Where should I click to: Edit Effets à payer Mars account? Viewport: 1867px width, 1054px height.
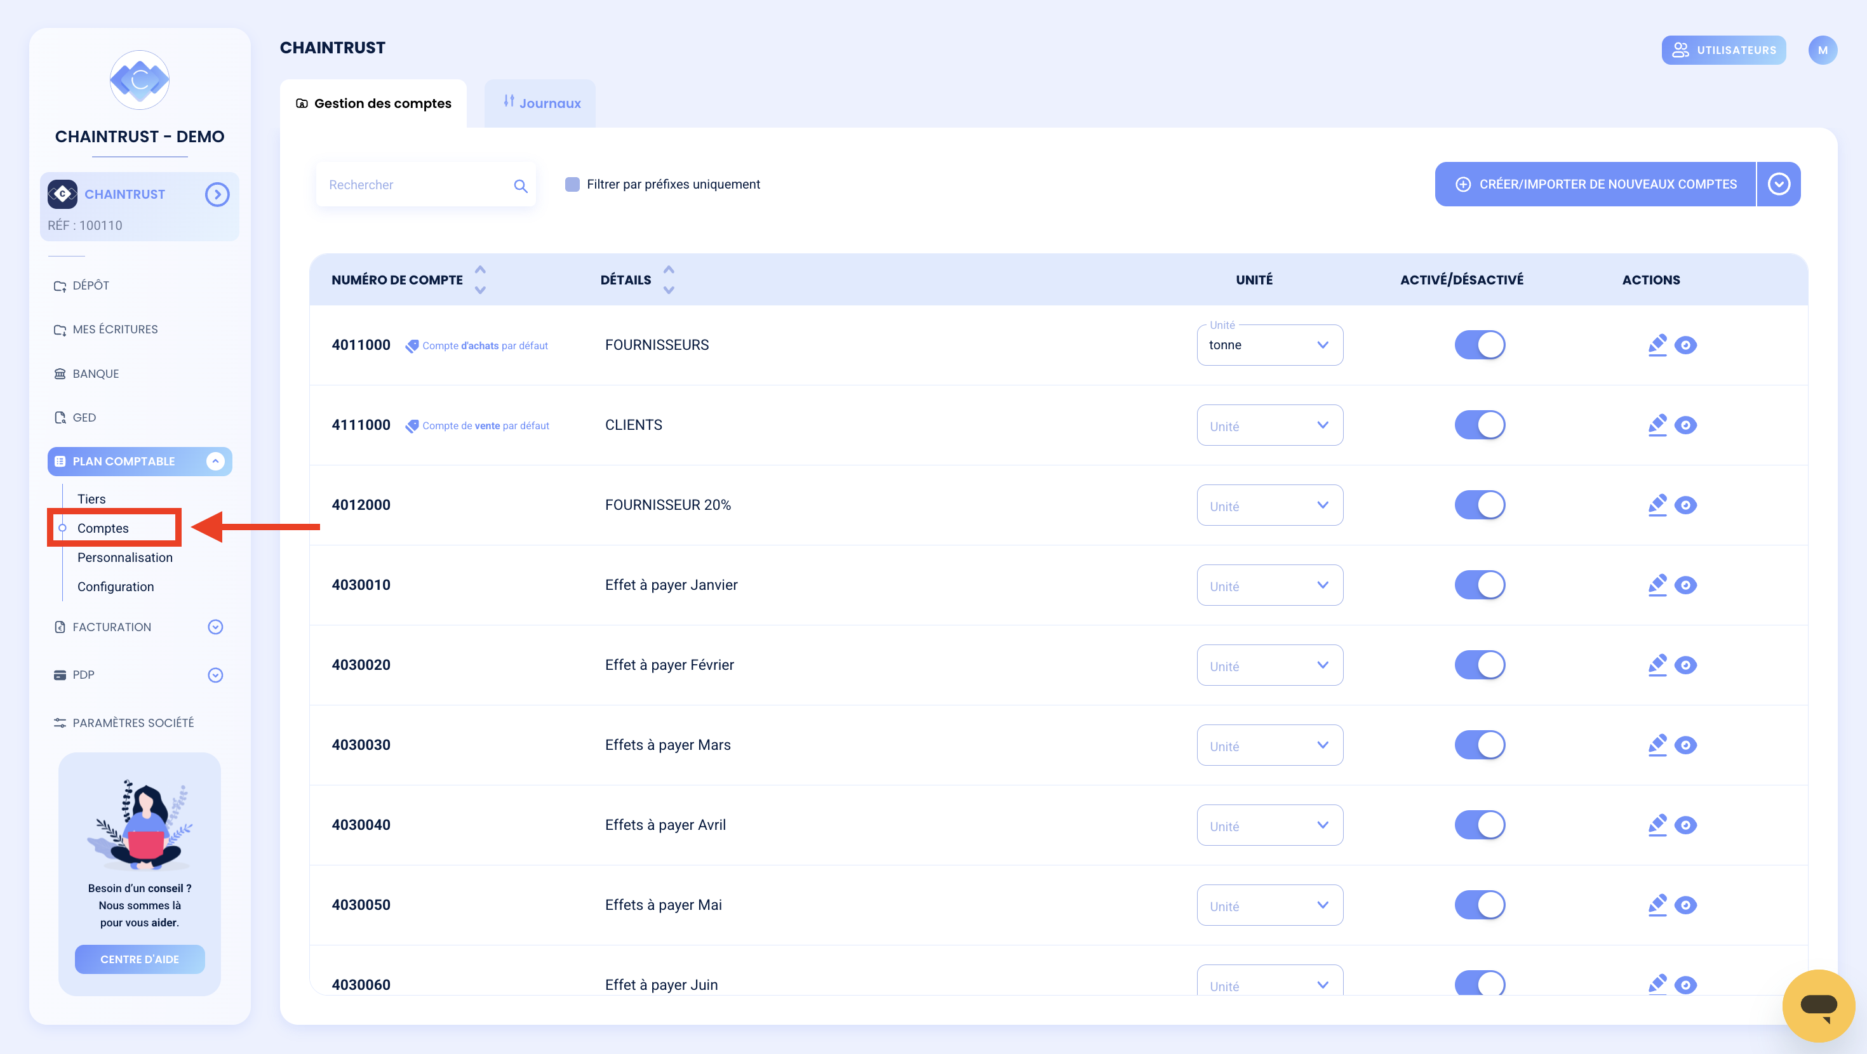coord(1657,745)
